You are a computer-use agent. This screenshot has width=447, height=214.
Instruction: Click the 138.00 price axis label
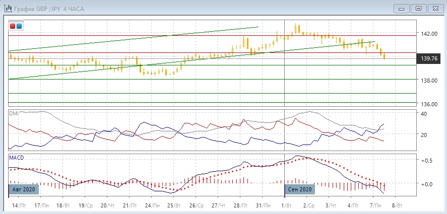point(429,81)
